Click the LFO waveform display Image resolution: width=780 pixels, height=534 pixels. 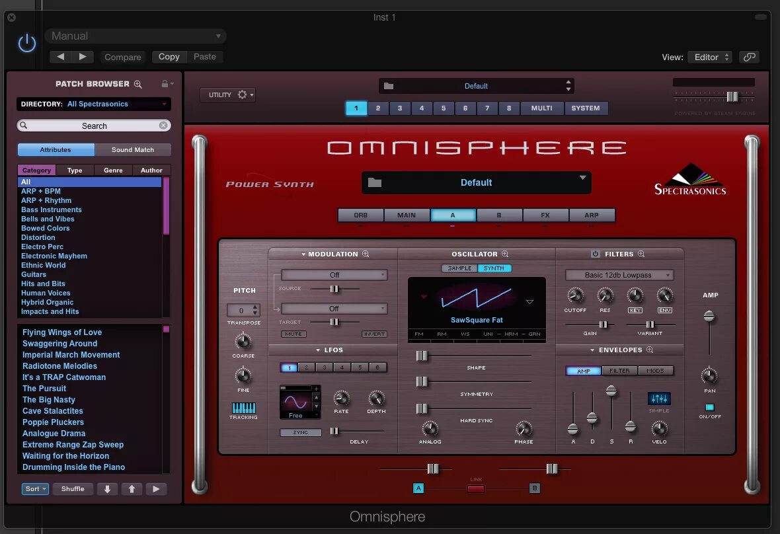[x=296, y=402]
